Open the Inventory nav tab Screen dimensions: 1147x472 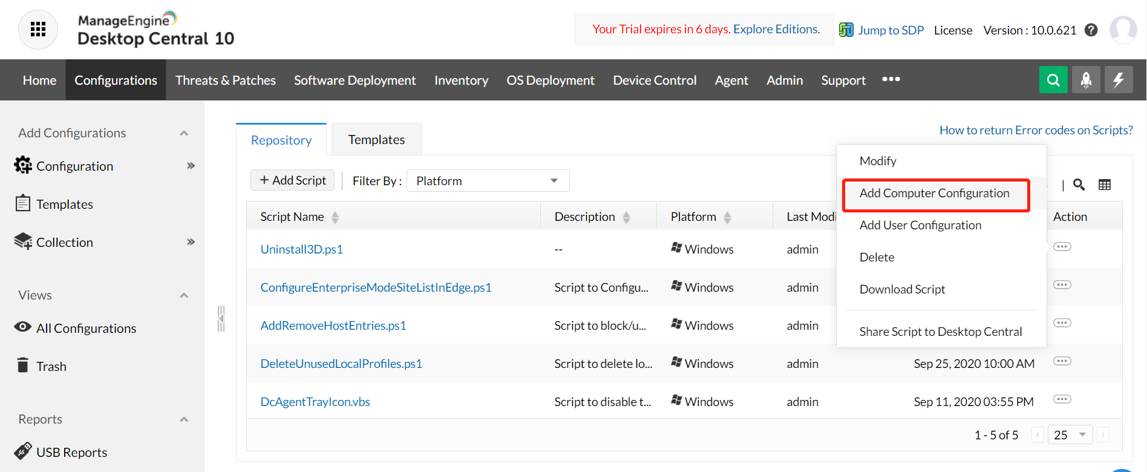(x=461, y=80)
